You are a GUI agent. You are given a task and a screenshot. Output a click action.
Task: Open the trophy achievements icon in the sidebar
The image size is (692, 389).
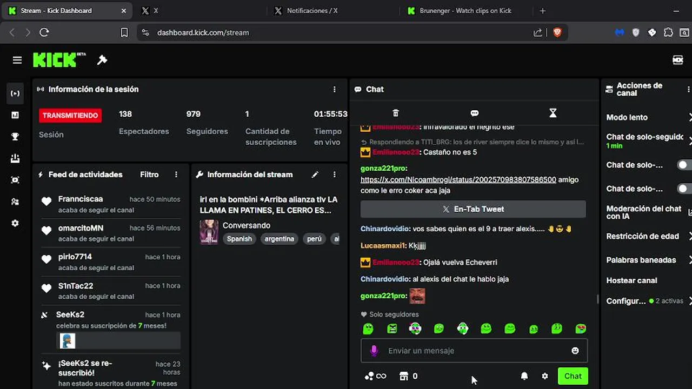pyautogui.click(x=15, y=137)
